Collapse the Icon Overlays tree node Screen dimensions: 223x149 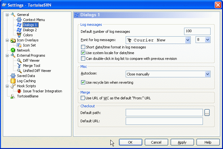point(7,40)
